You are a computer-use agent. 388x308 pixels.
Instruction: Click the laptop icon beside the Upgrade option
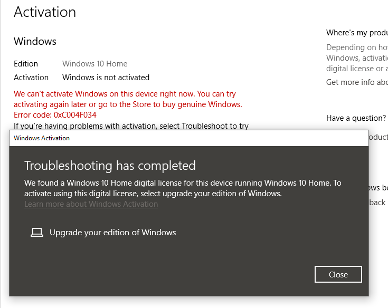pyautogui.click(x=37, y=233)
